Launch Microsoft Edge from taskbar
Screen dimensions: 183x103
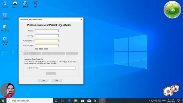pos(69,100)
